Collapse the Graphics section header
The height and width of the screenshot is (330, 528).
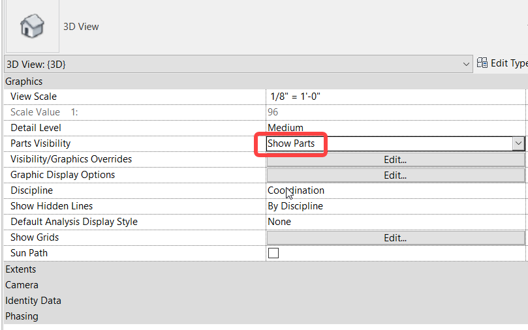click(24, 82)
